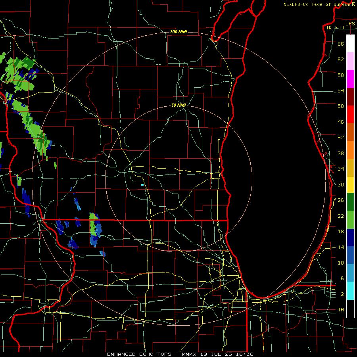
Task: Pick the cyan legend swatch
Action: point(350,291)
